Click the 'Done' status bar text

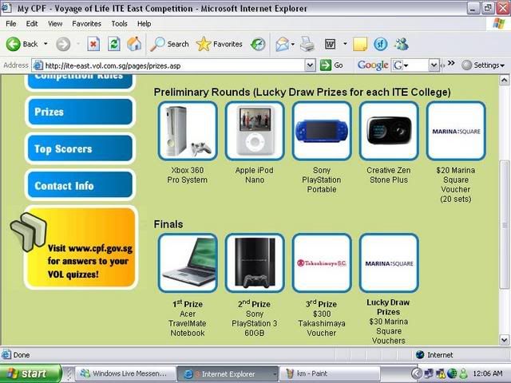click(22, 354)
